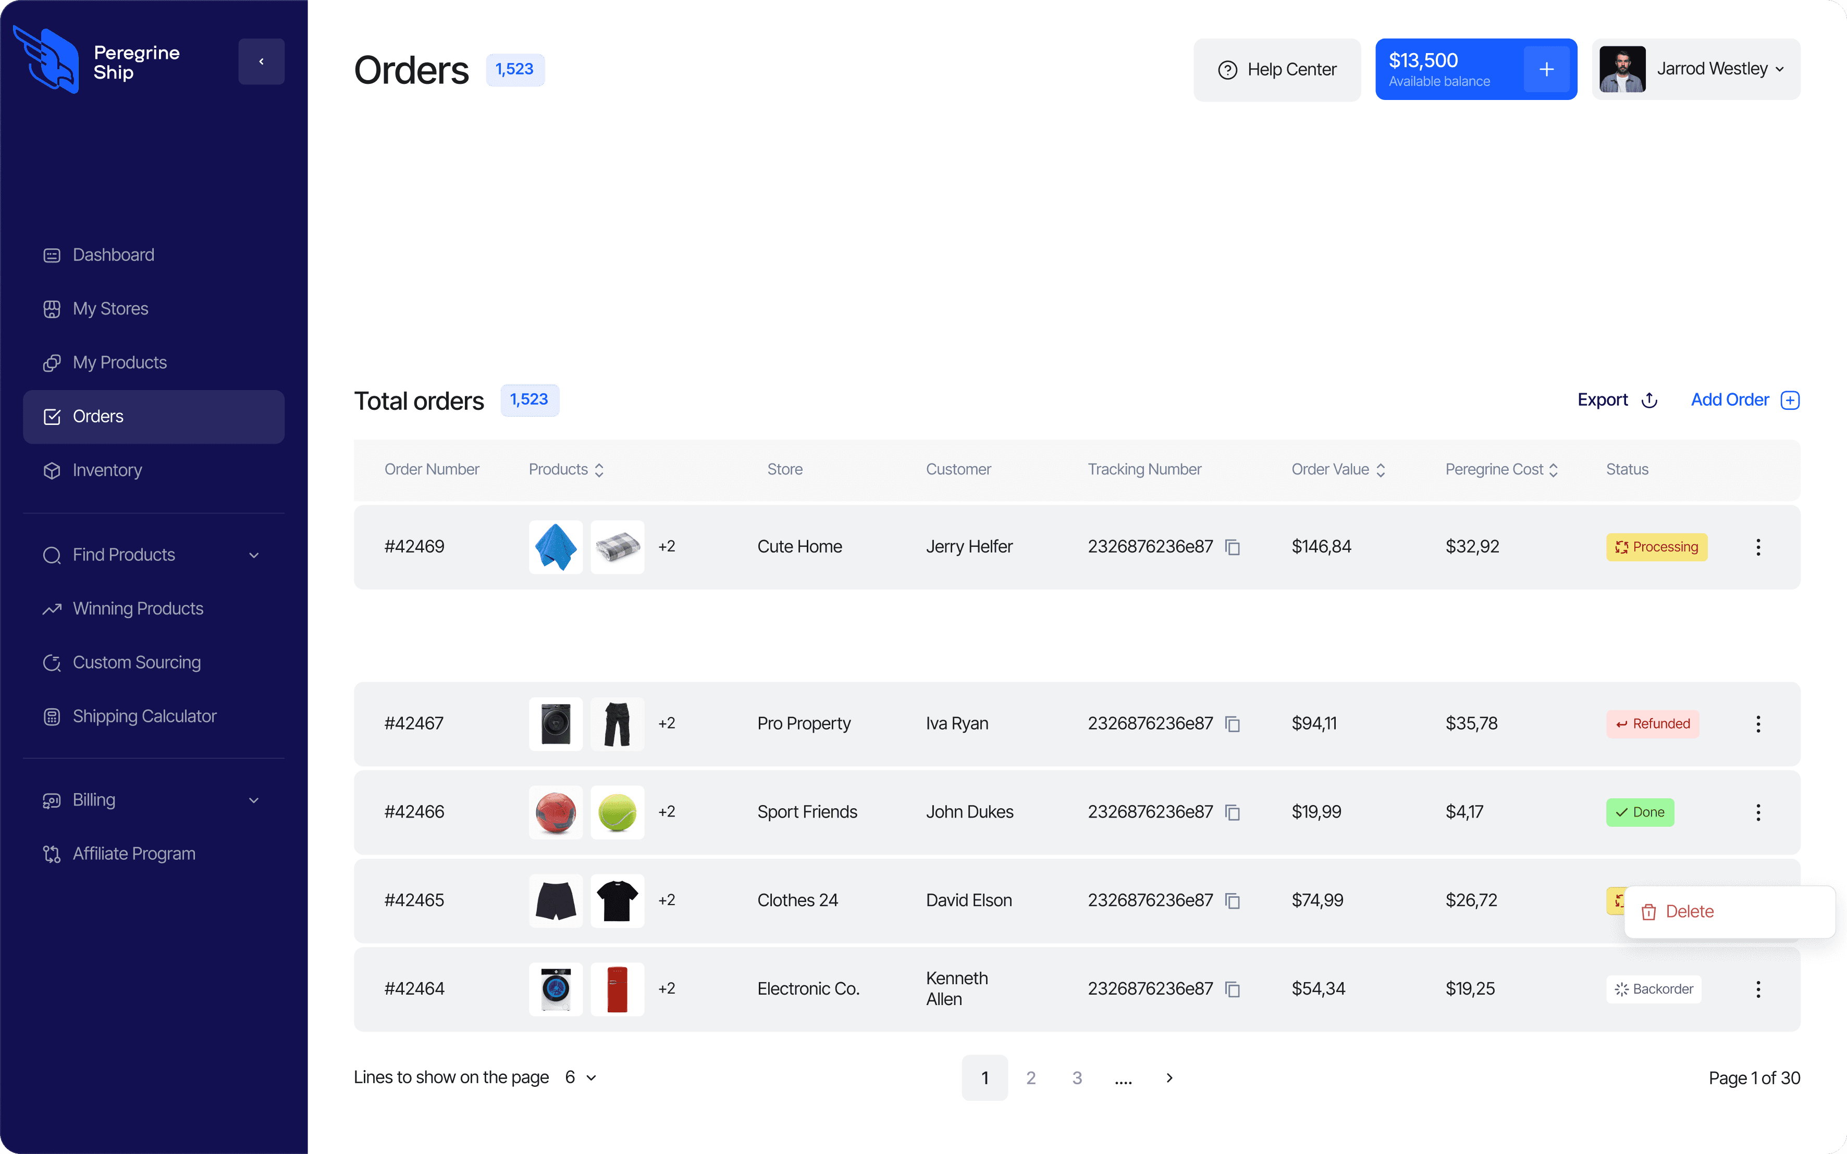Click the plus icon on available balance
The height and width of the screenshot is (1154, 1847).
[x=1546, y=69]
